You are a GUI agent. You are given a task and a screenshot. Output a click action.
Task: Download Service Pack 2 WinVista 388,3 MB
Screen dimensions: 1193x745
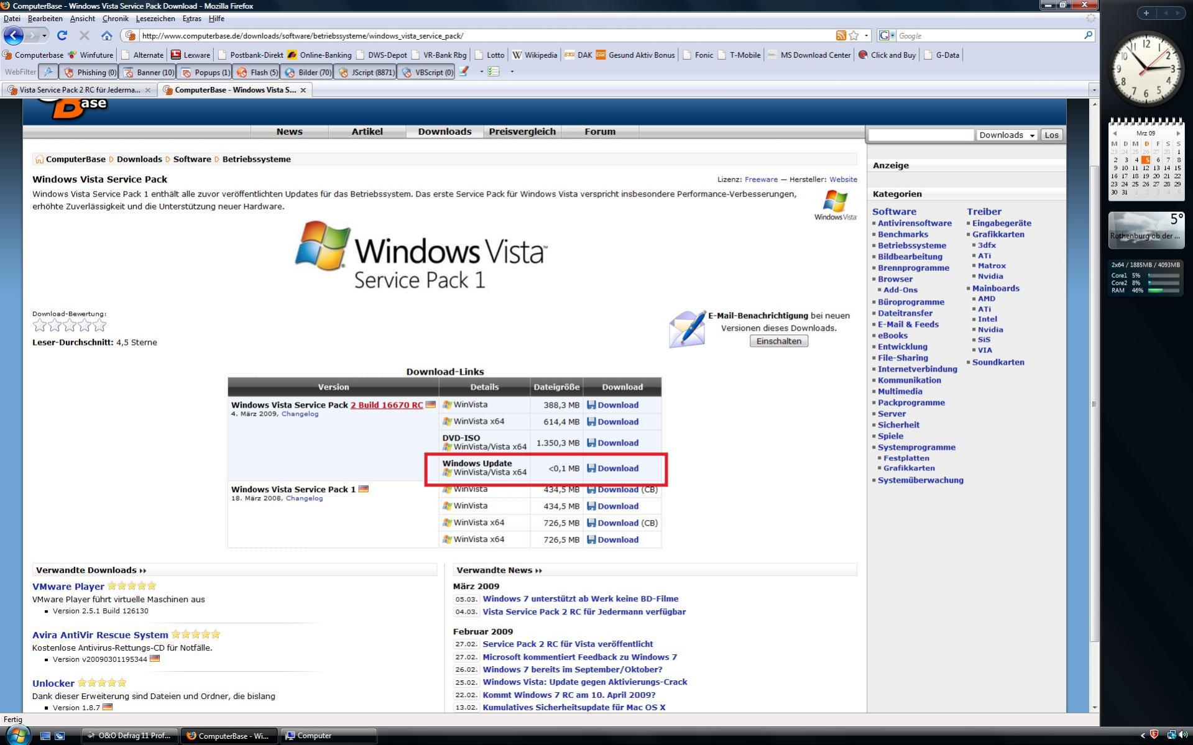coord(612,405)
